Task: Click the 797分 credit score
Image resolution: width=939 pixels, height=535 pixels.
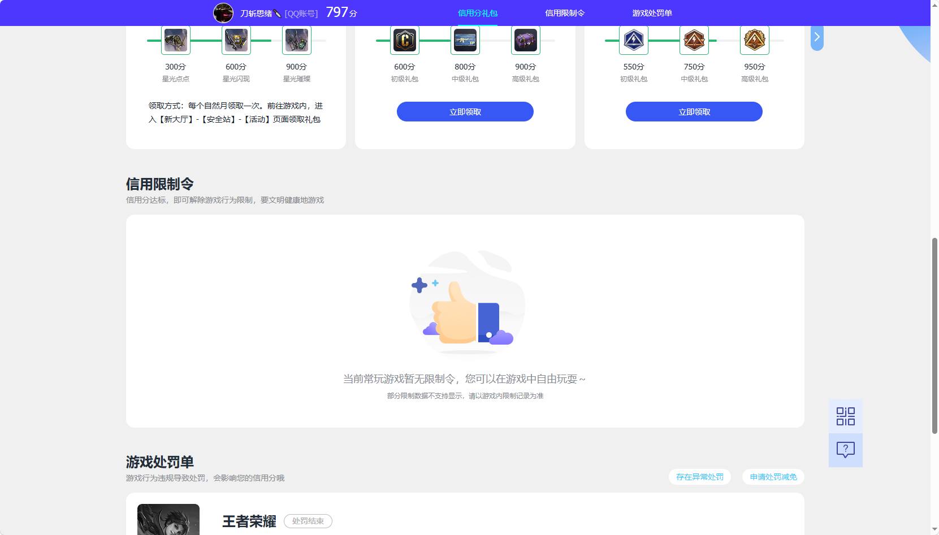Action: (341, 12)
